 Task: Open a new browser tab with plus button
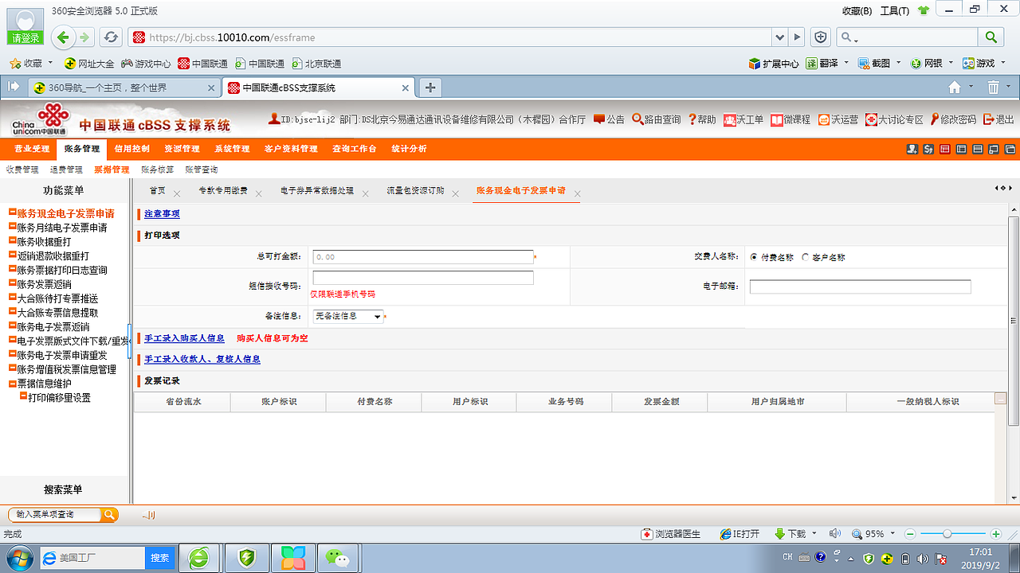430,88
